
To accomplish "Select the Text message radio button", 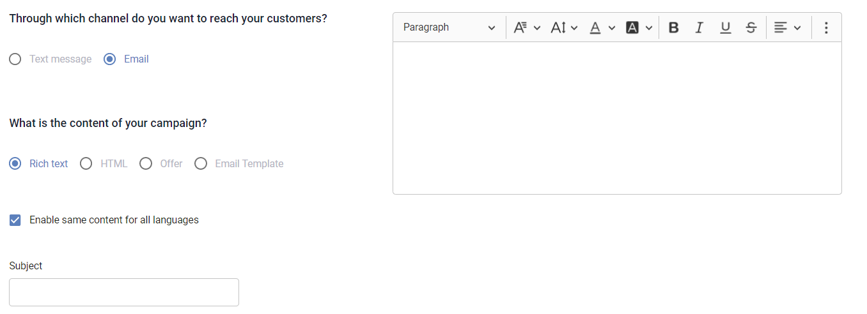I will tap(15, 59).
